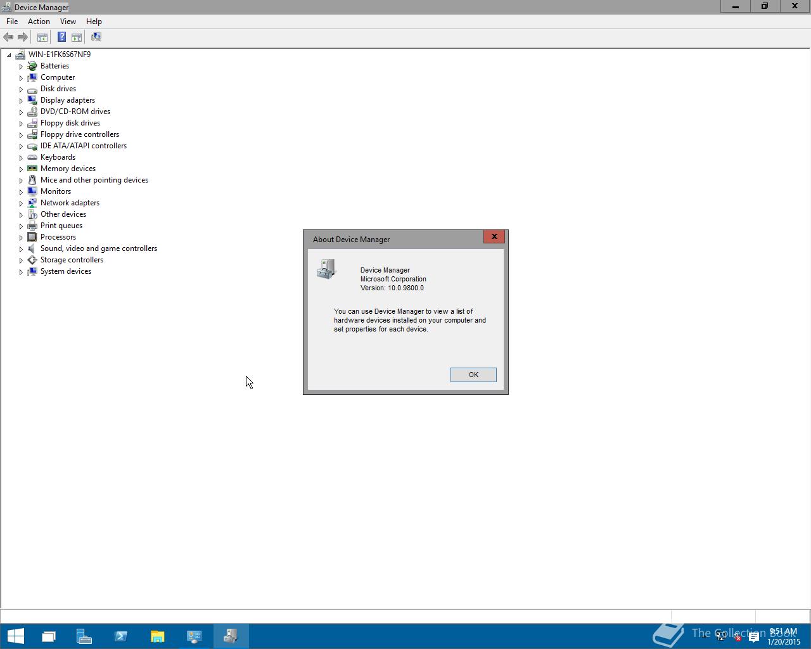Image resolution: width=811 pixels, height=649 pixels.
Task: Expand the Network adapters category arrow
Action: pos(21,203)
